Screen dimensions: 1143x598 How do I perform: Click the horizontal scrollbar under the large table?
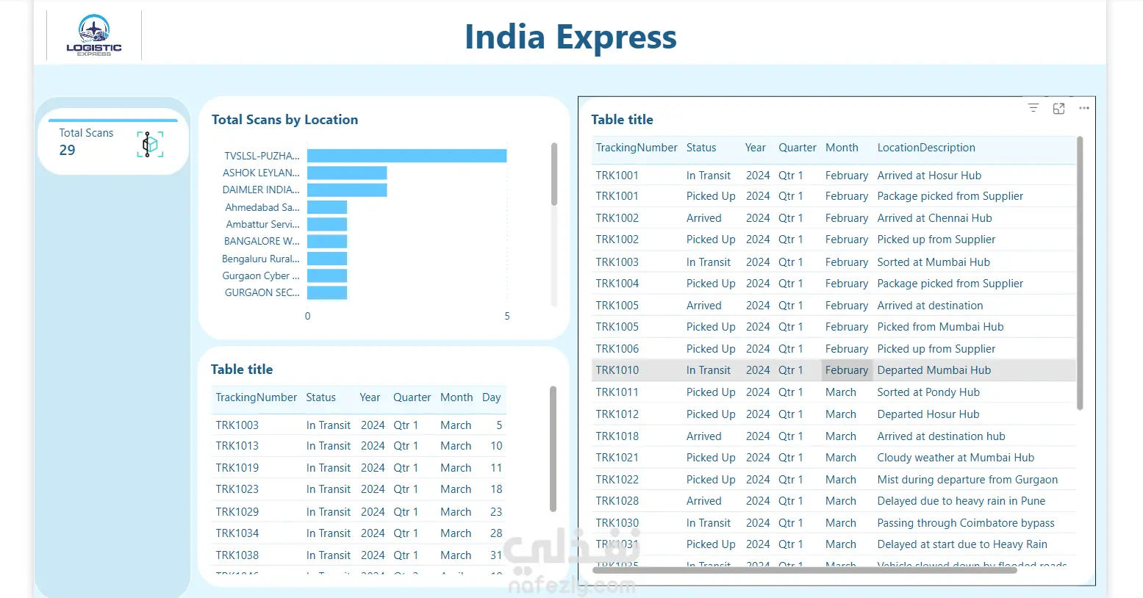tap(805, 570)
